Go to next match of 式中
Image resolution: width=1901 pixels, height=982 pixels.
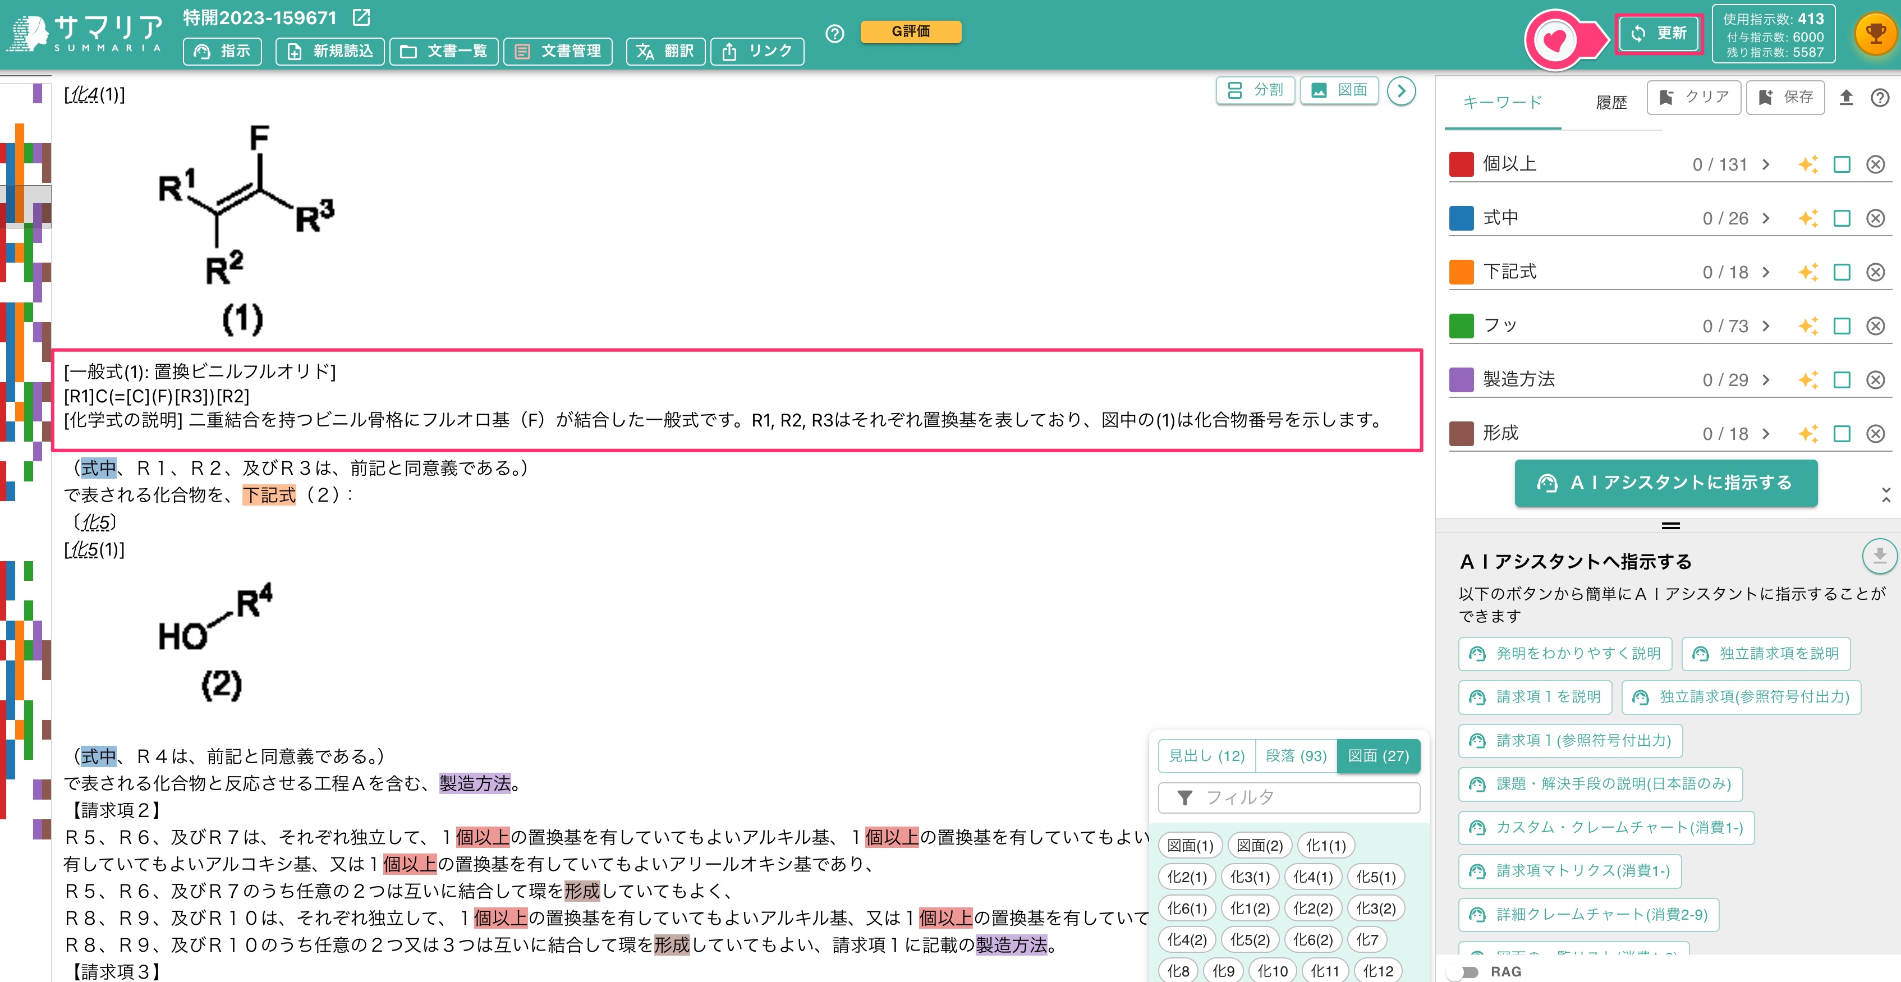[x=1766, y=218]
